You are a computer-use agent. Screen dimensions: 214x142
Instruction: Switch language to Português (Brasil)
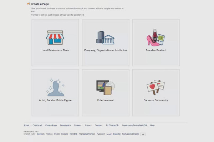pyautogui.click(x=130, y=134)
